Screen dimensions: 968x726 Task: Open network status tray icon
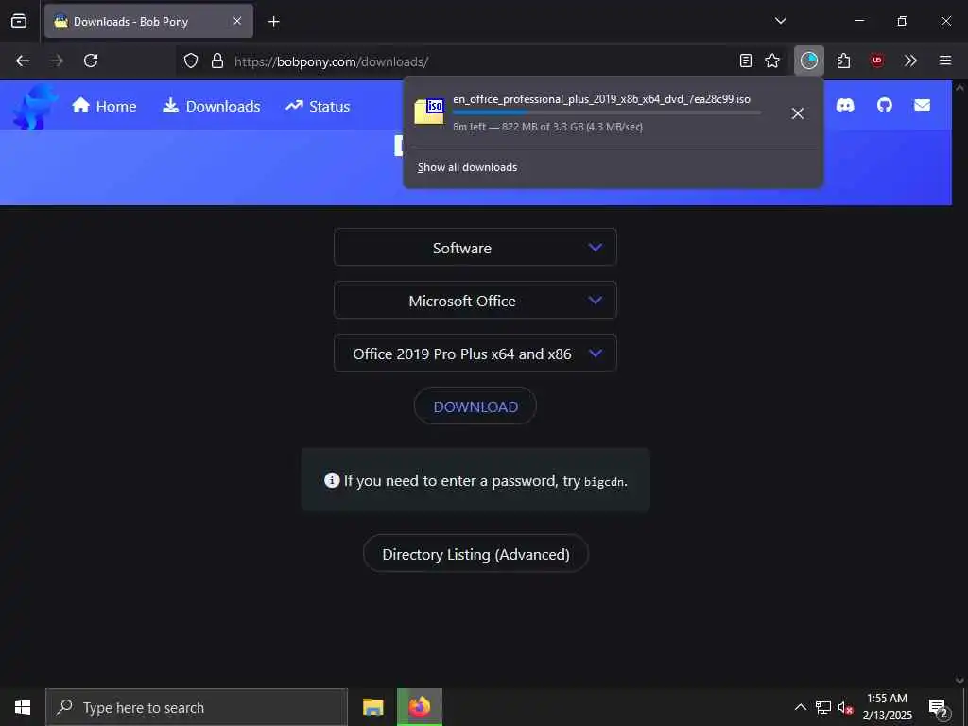(823, 707)
